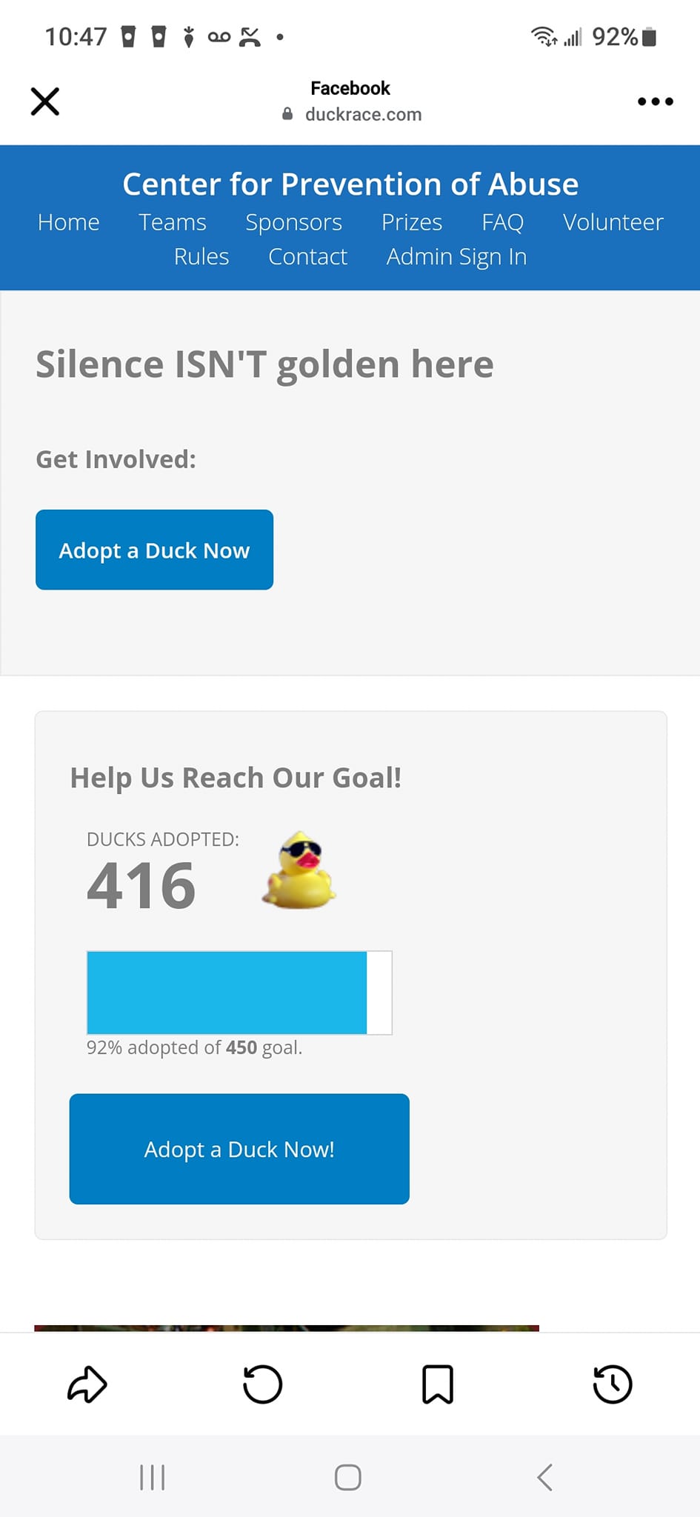This screenshot has height=1517, width=700.
Task: Click the sunglasses rubber duck image
Action: point(299,870)
